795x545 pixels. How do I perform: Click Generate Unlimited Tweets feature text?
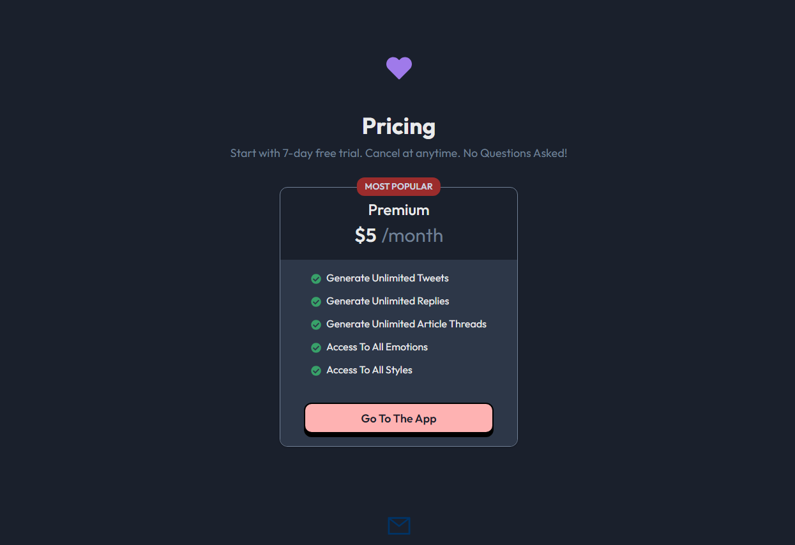point(388,278)
